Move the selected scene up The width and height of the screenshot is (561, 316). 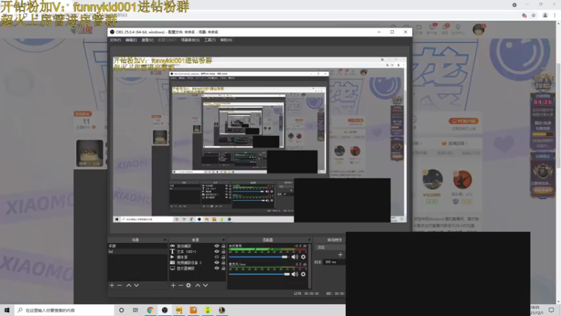click(x=128, y=285)
